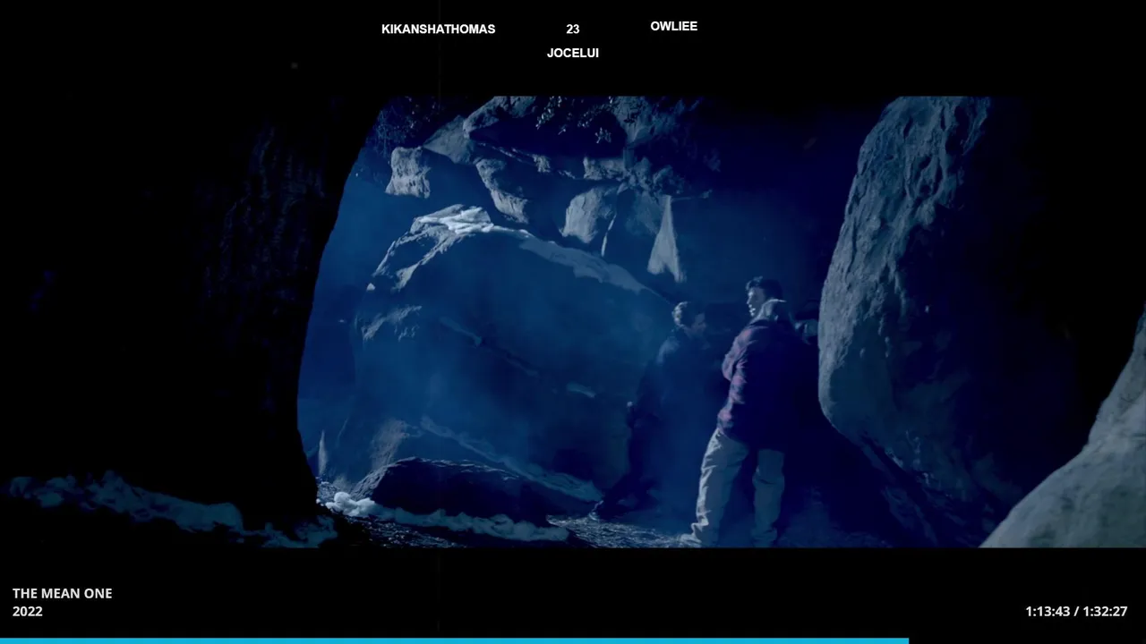Click the OWLIEE player name
Image resolution: width=1146 pixels, height=644 pixels.
tap(673, 27)
